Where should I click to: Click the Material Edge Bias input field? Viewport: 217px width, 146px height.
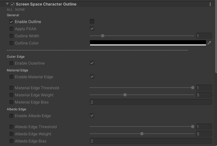[151, 102]
